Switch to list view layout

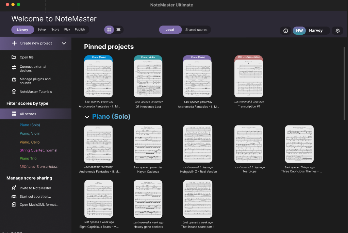coord(118,30)
